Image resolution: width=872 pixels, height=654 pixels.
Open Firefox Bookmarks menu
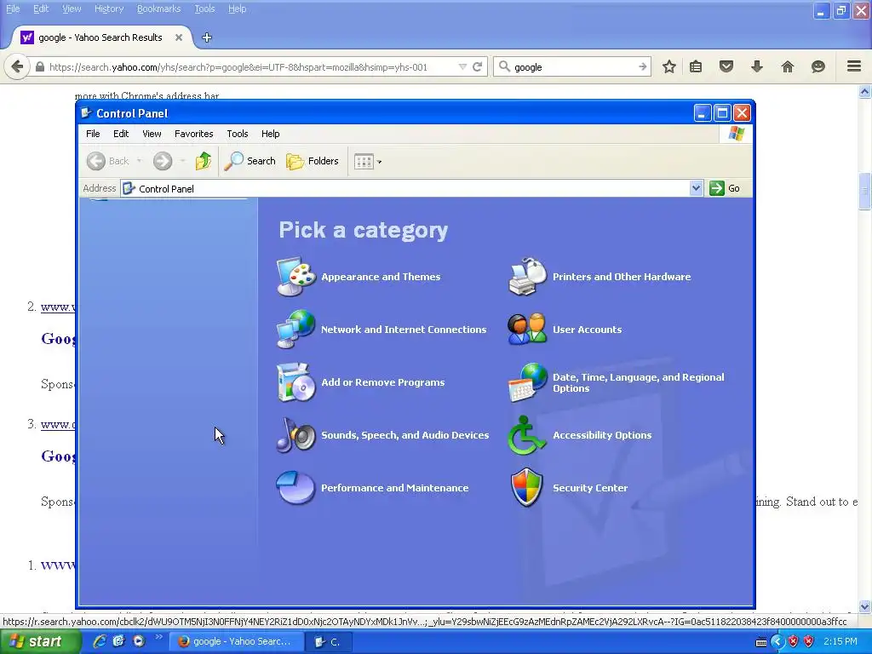click(x=158, y=9)
